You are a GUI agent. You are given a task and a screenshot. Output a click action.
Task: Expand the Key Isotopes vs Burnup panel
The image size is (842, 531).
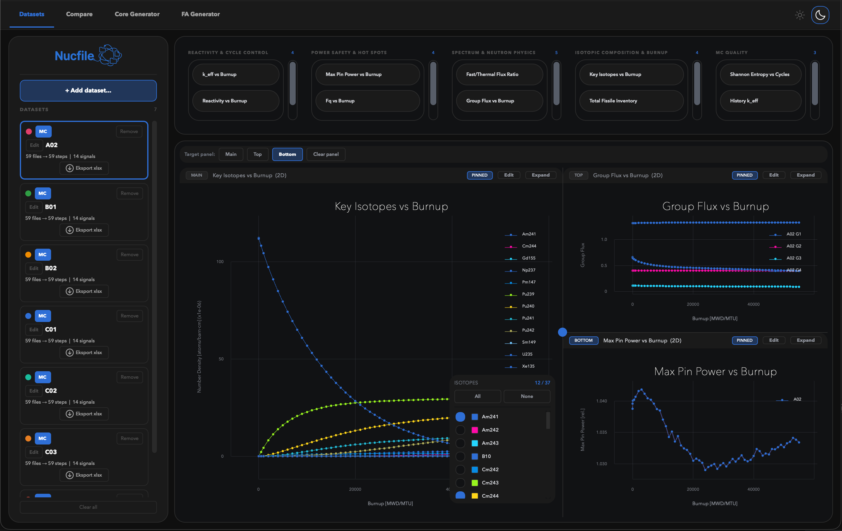tap(540, 175)
